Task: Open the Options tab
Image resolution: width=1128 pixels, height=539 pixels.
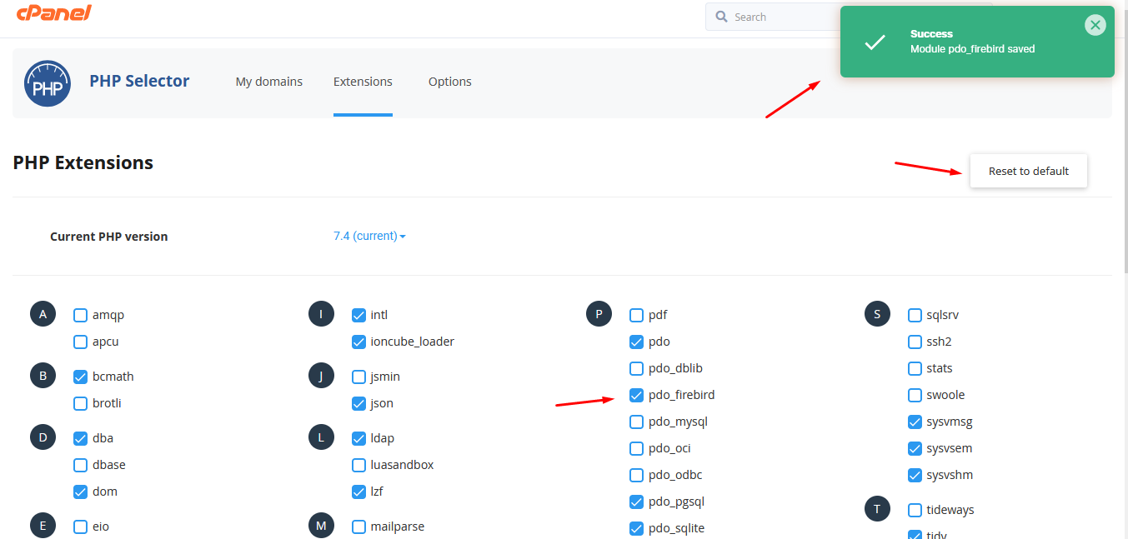Action: coord(449,82)
